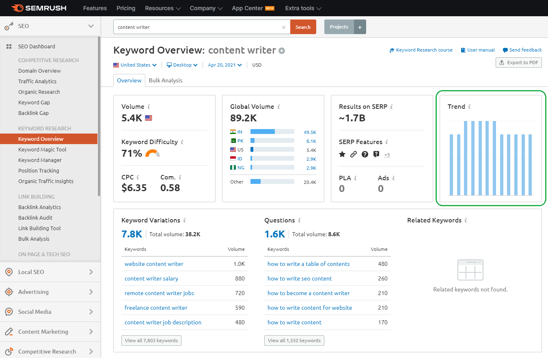Expand the Content Marketing section chevron

pyautogui.click(x=91, y=332)
